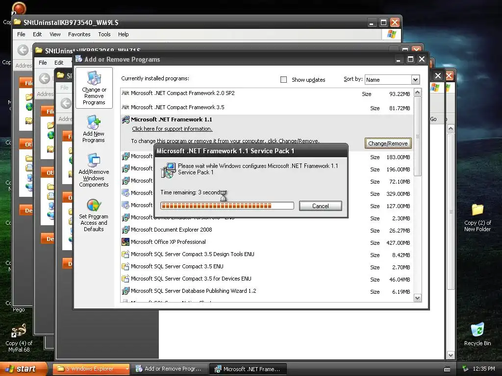The image size is (502, 376).
Task: Click the Add or Remove Programs title bar icon
Action: pyautogui.click(x=79, y=59)
